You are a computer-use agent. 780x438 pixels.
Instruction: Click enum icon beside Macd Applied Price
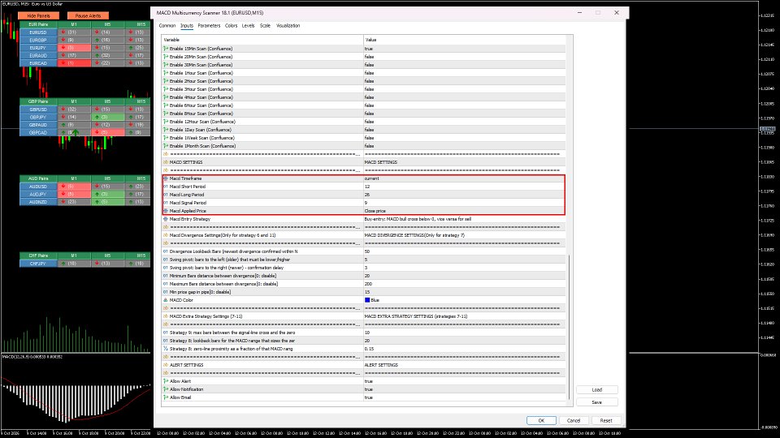coord(166,211)
